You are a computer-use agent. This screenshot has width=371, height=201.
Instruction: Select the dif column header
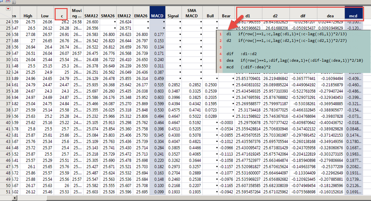[x=303, y=16]
